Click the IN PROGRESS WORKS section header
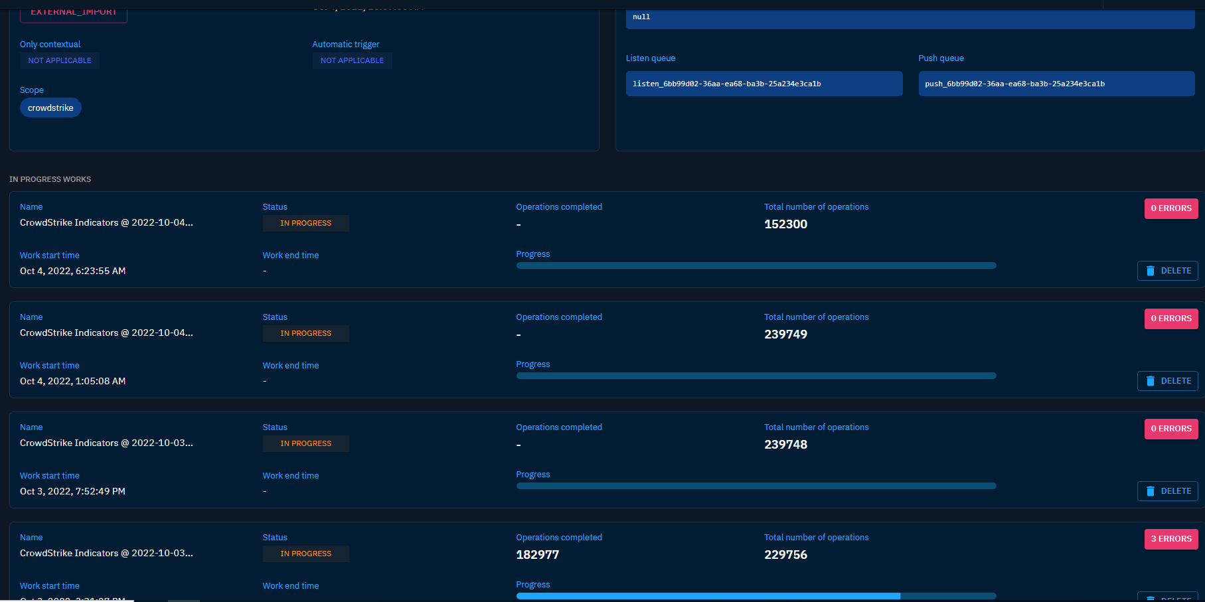1205x602 pixels. click(x=50, y=179)
